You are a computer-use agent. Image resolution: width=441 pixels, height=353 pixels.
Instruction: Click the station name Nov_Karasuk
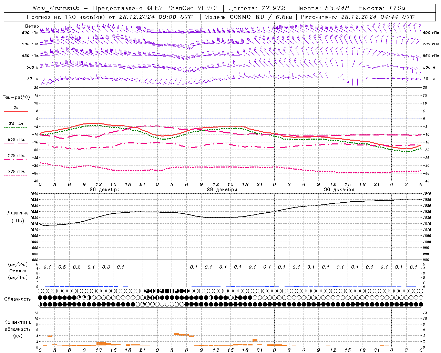(55, 8)
